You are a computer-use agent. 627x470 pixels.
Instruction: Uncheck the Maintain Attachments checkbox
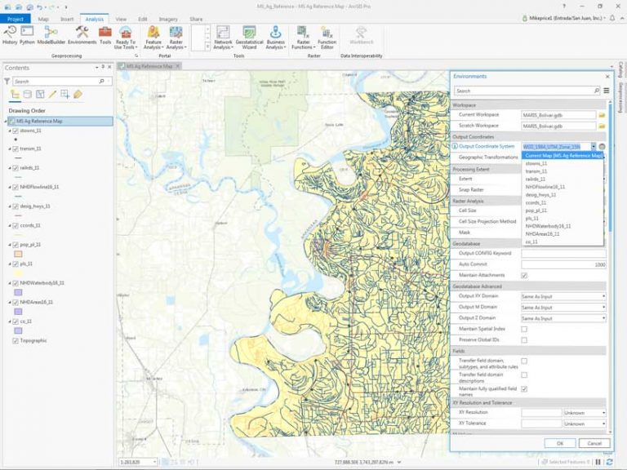524,275
